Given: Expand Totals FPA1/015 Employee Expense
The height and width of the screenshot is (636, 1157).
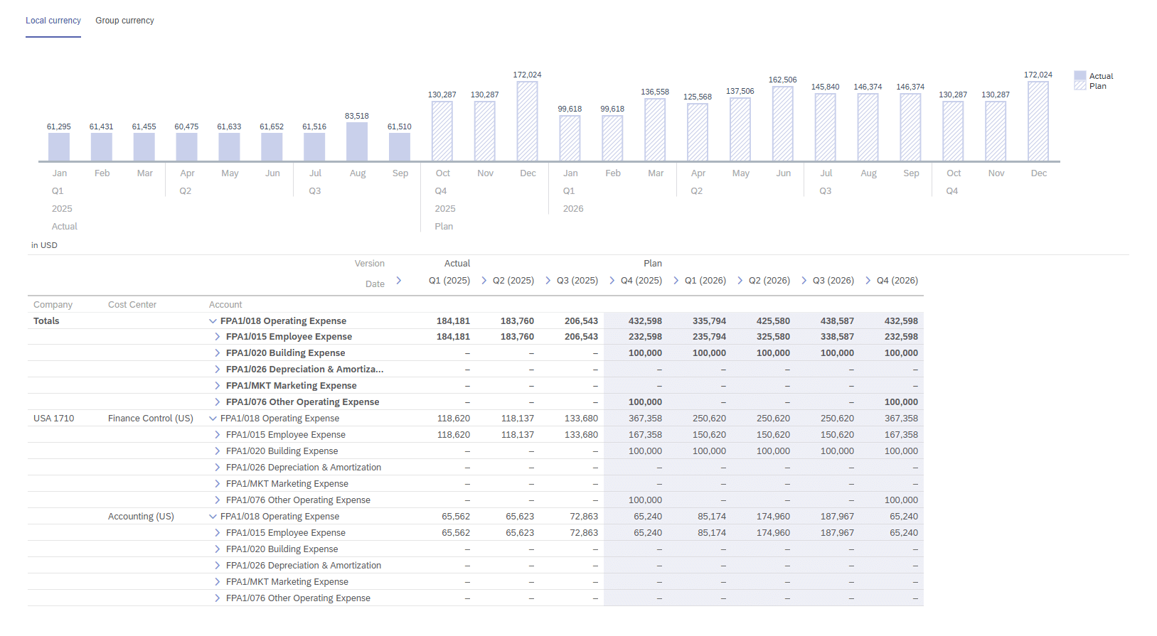Looking at the screenshot, I should [218, 337].
